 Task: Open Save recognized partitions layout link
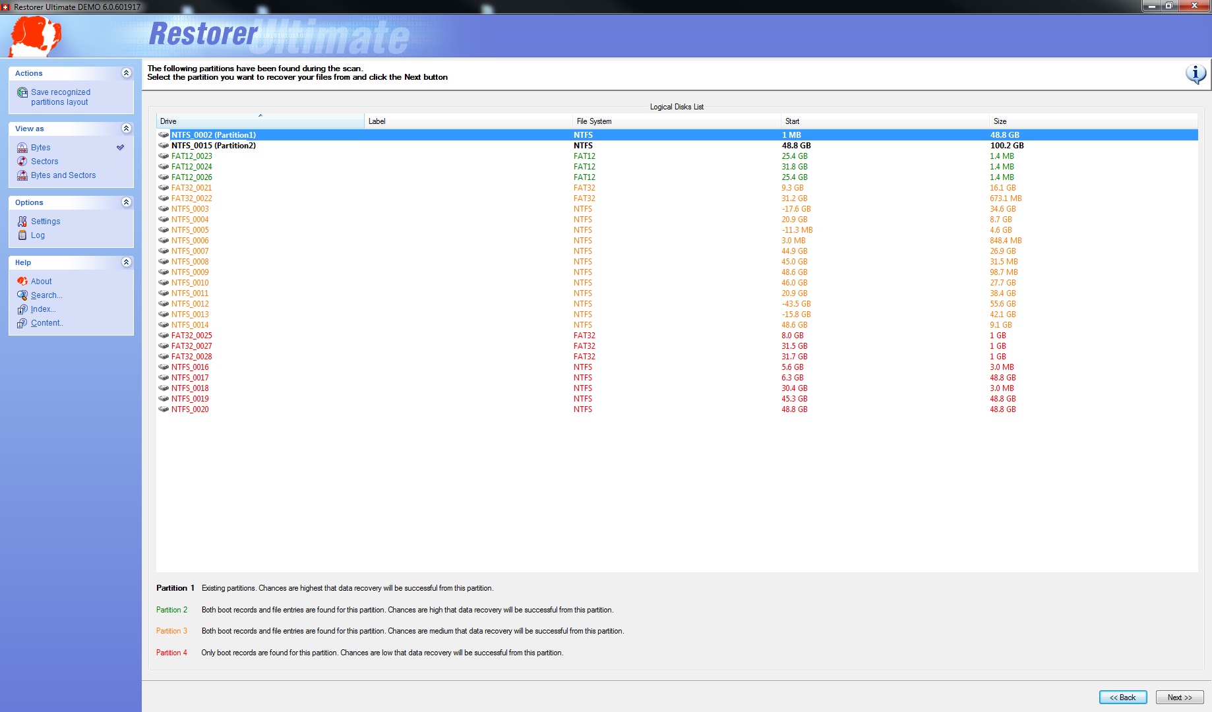(x=61, y=98)
